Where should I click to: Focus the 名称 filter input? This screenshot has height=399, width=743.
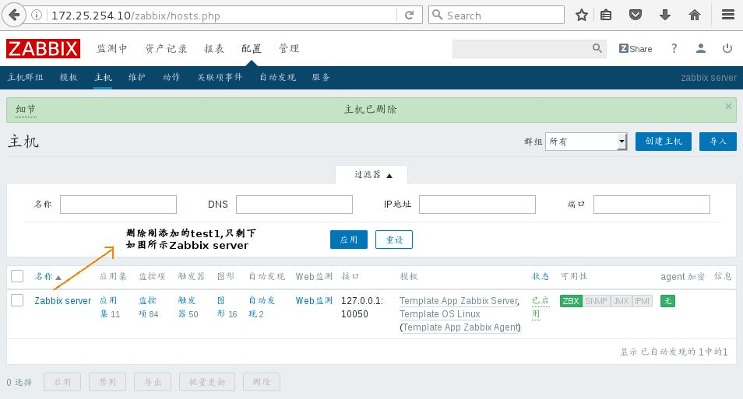(x=118, y=205)
